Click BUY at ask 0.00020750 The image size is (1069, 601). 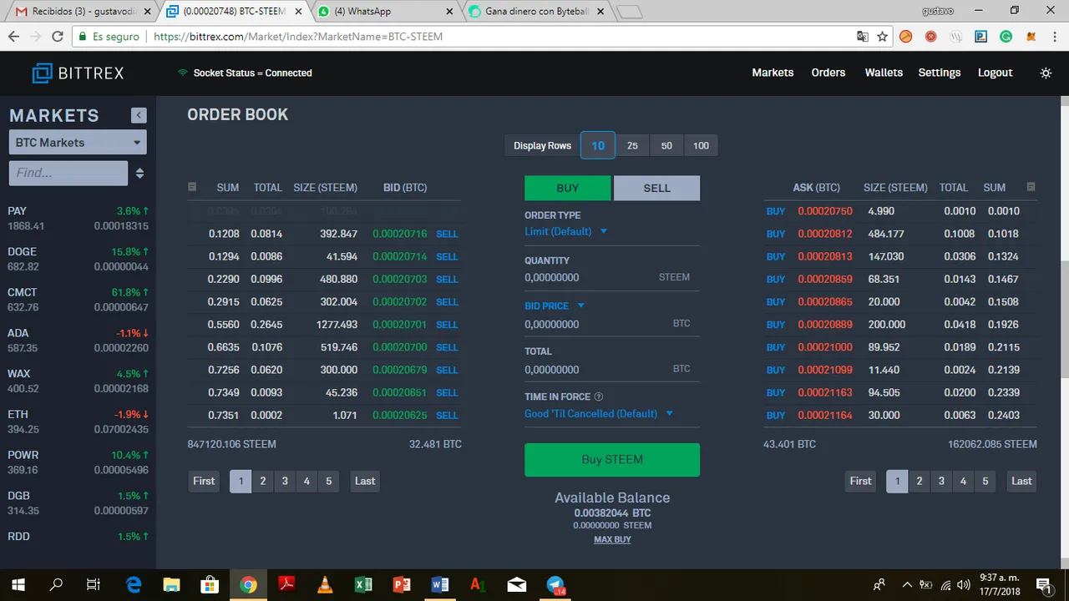coord(776,211)
